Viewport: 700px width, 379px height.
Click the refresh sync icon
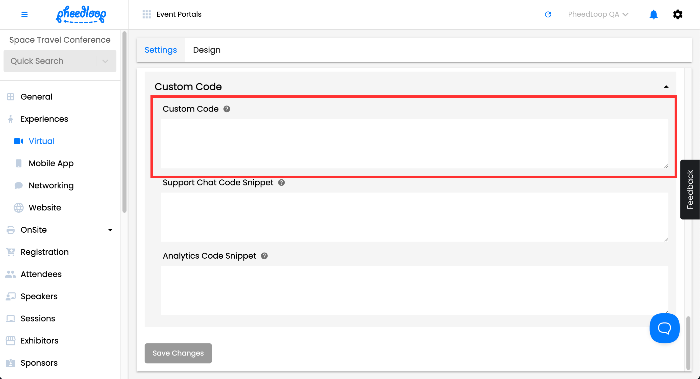tap(548, 14)
